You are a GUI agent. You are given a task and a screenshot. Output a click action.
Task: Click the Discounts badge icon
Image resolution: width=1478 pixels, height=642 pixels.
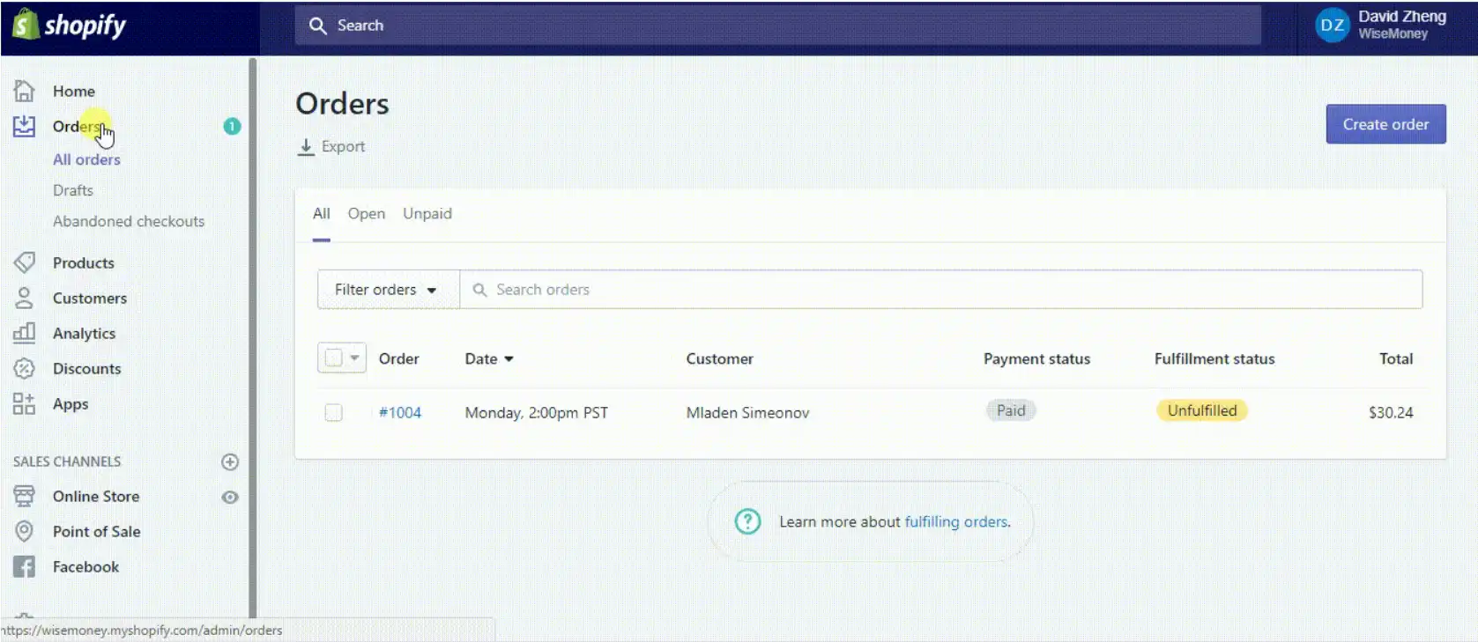tap(24, 368)
